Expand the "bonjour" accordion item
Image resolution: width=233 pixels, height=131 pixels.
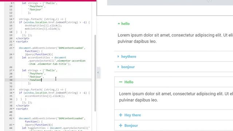tap(128, 67)
